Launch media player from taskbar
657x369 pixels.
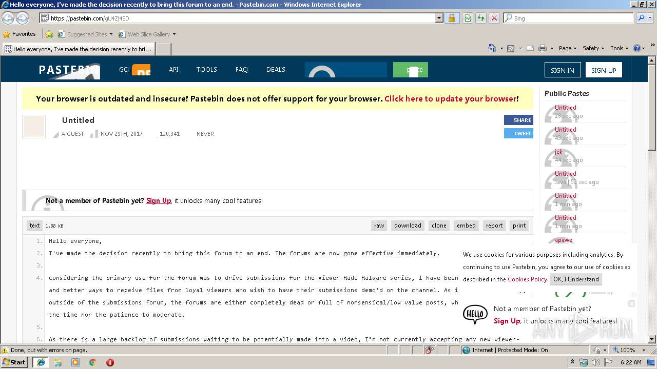[x=75, y=362]
